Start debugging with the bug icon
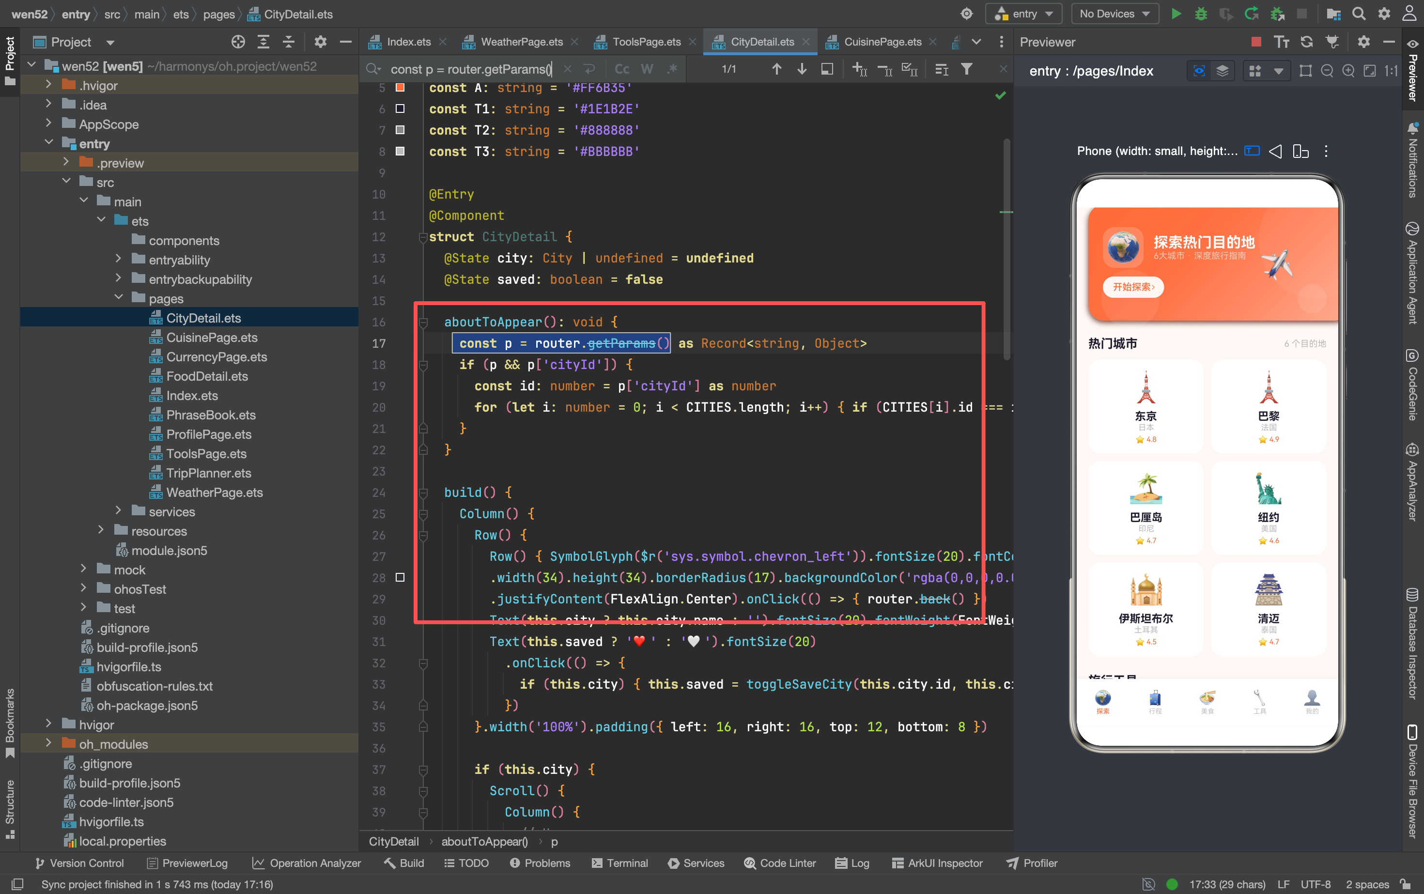This screenshot has width=1424, height=894. point(1201,14)
